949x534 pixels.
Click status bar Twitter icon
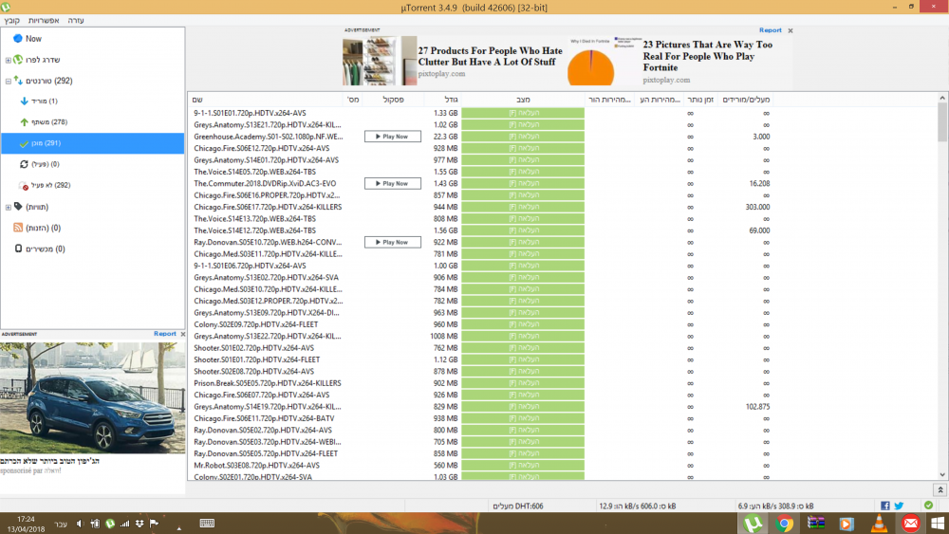[899, 506]
